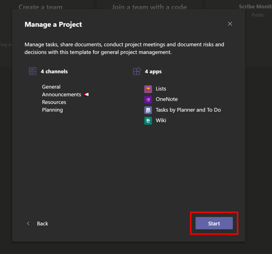The height and width of the screenshot is (254, 272).
Task: Click the Manage a Project title
Action: point(53,24)
